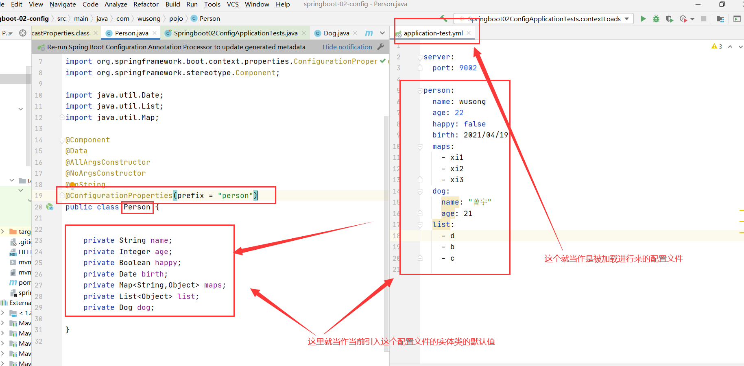Start debugging with the bug icon
Viewport: 744px width, 366px height.
coord(656,19)
